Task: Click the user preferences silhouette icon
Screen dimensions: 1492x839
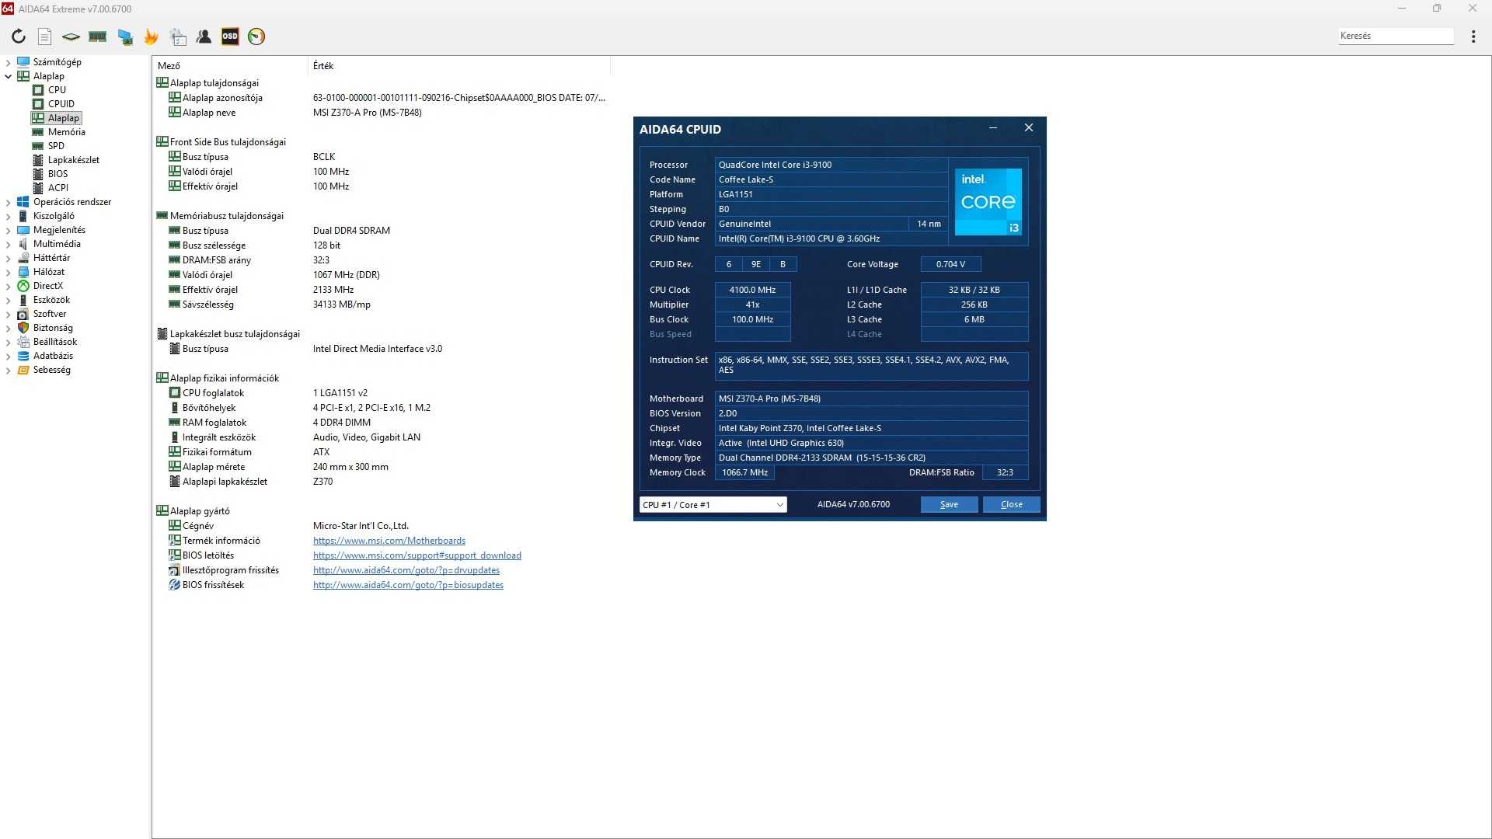Action: [204, 37]
